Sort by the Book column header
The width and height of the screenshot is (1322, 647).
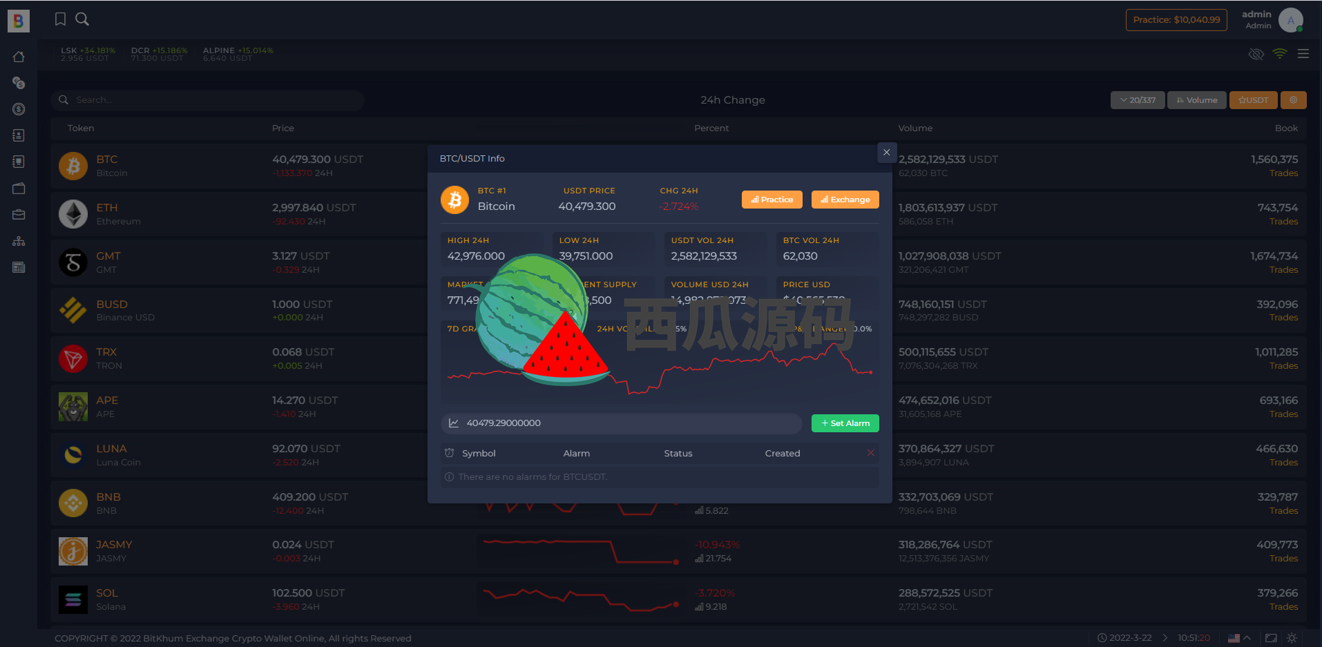pyautogui.click(x=1286, y=128)
